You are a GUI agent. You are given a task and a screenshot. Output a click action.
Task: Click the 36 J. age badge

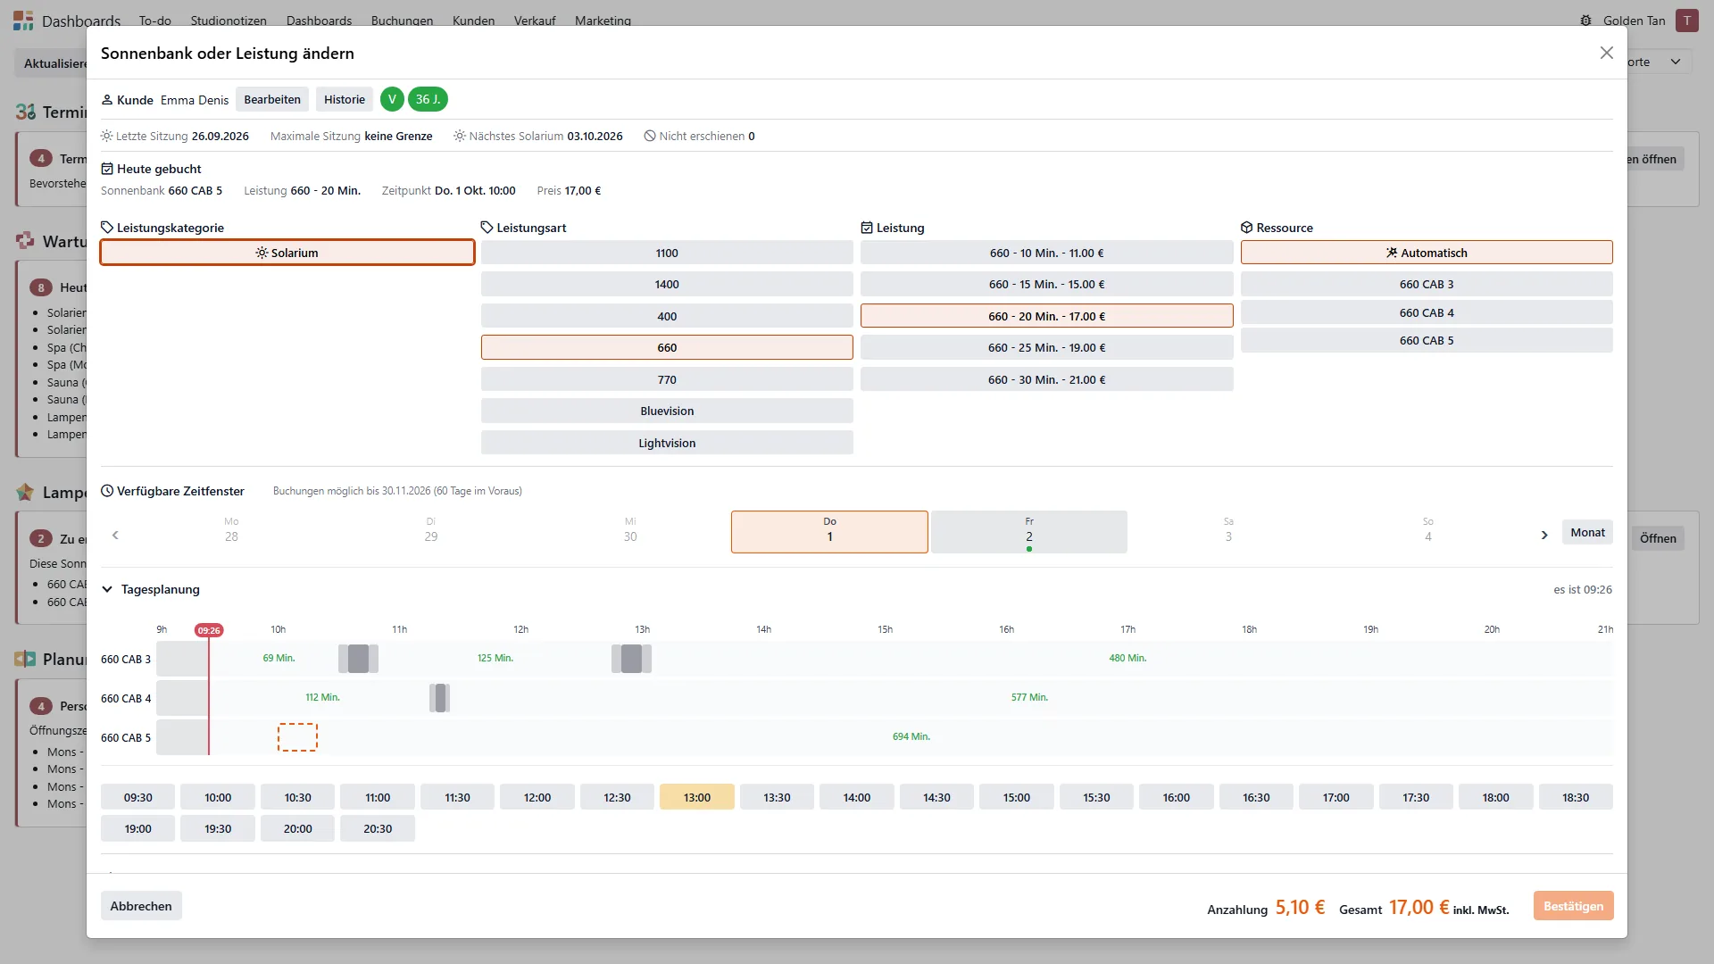point(428,99)
